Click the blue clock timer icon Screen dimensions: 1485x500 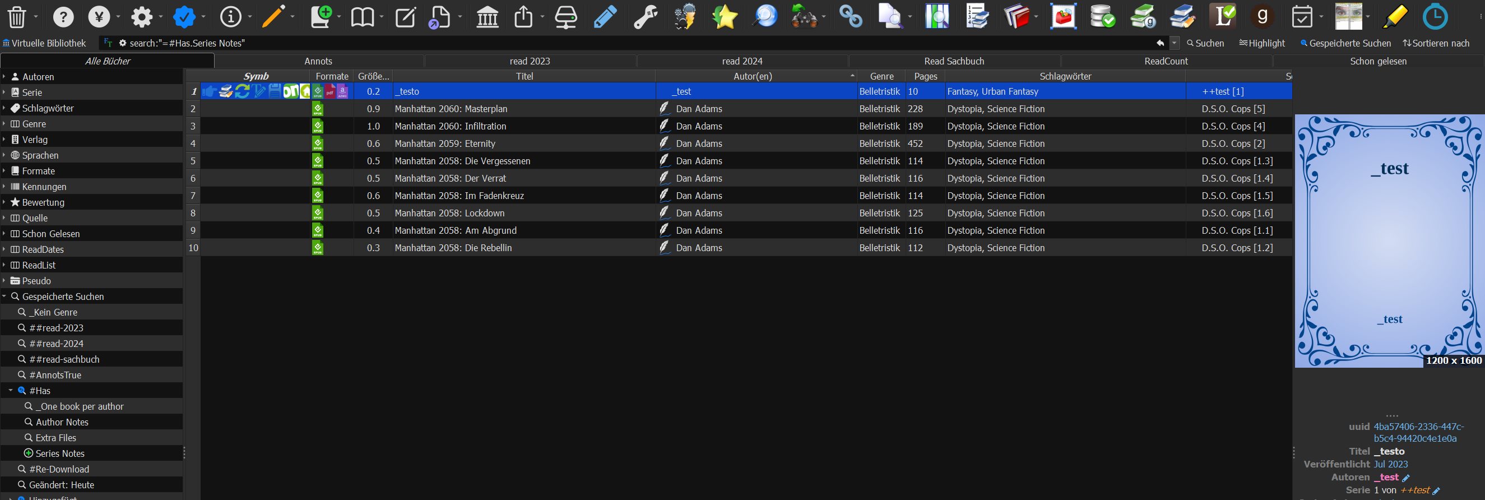[x=1435, y=17]
